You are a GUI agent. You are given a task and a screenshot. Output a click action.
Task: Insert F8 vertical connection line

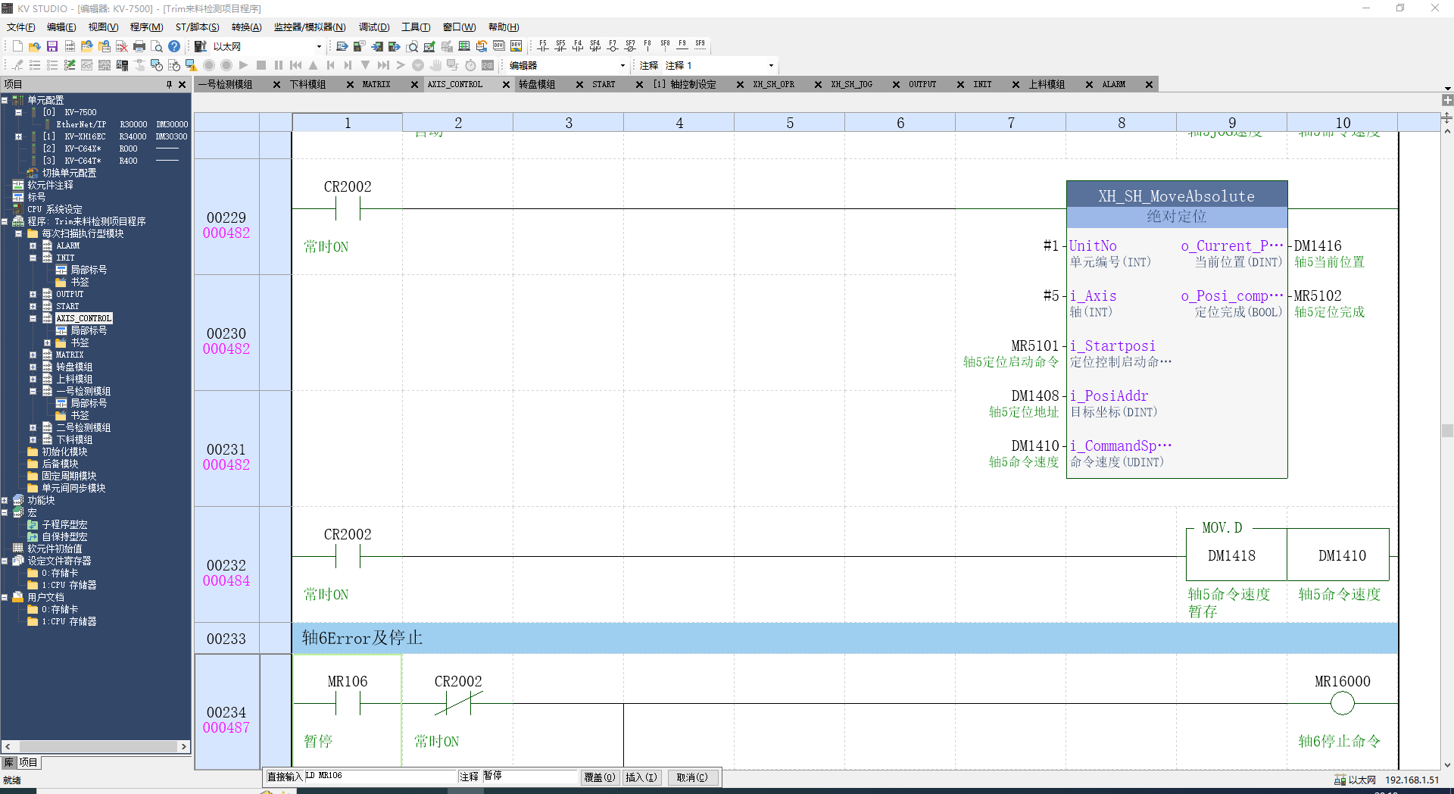tap(647, 46)
